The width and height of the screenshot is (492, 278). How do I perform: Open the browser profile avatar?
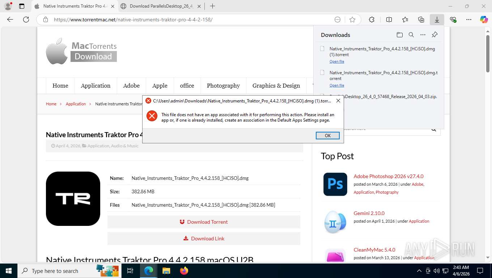point(8,6)
